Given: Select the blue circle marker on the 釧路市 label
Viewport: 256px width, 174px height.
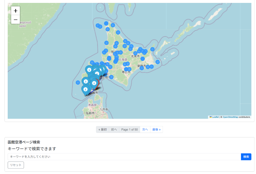Looking at the screenshot, I should tap(141, 68).
